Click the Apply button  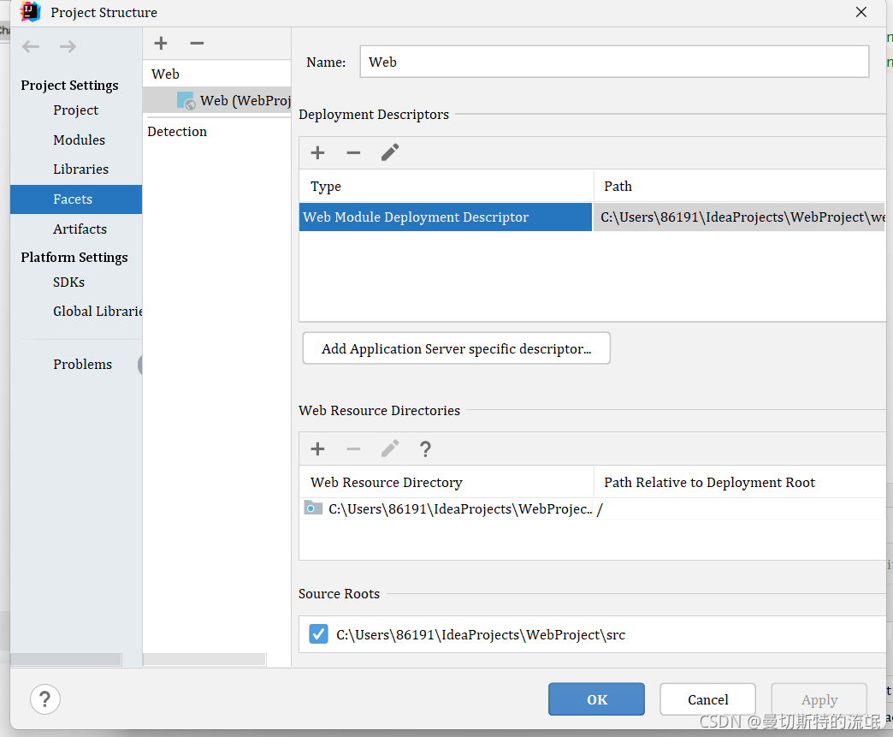(x=819, y=699)
